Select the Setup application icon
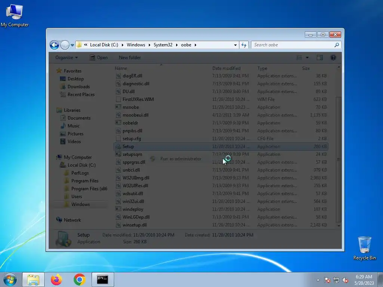The image size is (383, 287). click(118, 146)
